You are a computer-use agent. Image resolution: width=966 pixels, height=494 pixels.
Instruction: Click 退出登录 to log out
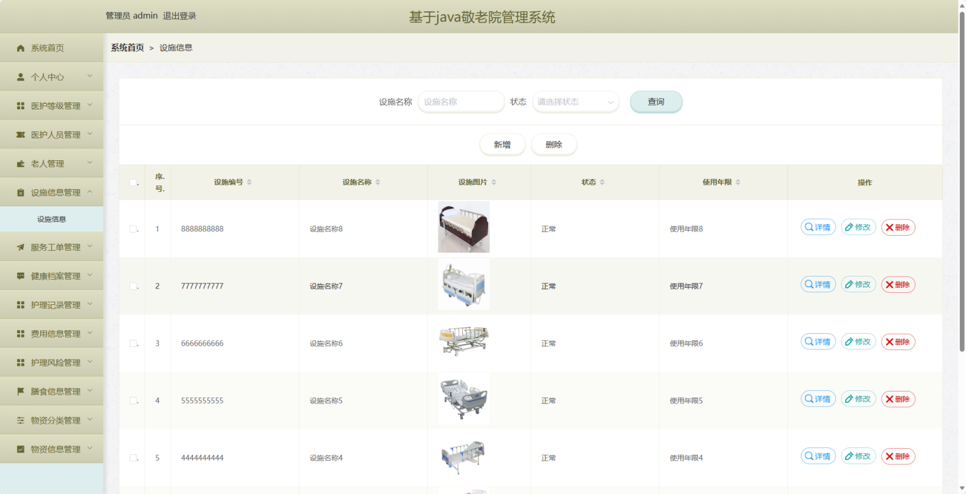pyautogui.click(x=179, y=16)
